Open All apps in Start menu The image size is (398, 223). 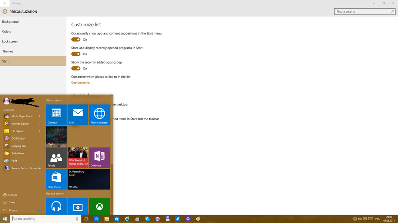point(13,210)
